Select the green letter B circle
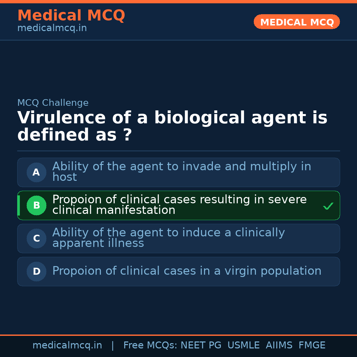357x357 pixels. point(36,205)
